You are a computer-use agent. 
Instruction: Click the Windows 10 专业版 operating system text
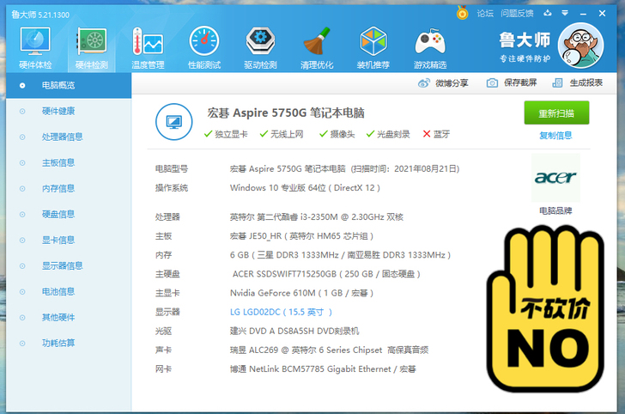click(305, 188)
